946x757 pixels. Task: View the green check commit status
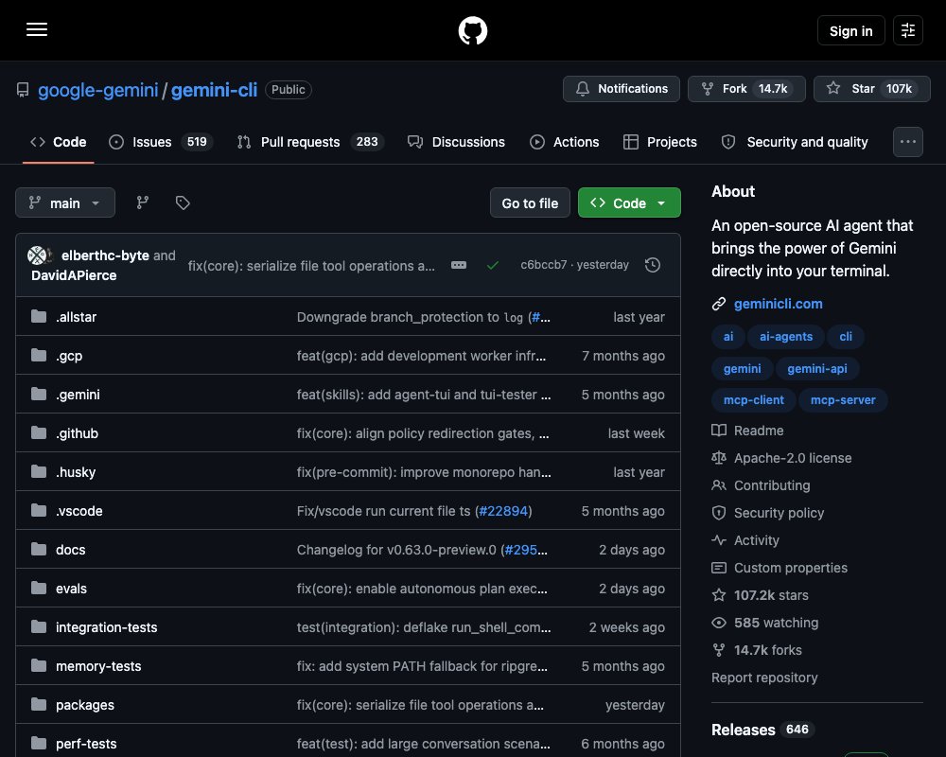(x=492, y=265)
